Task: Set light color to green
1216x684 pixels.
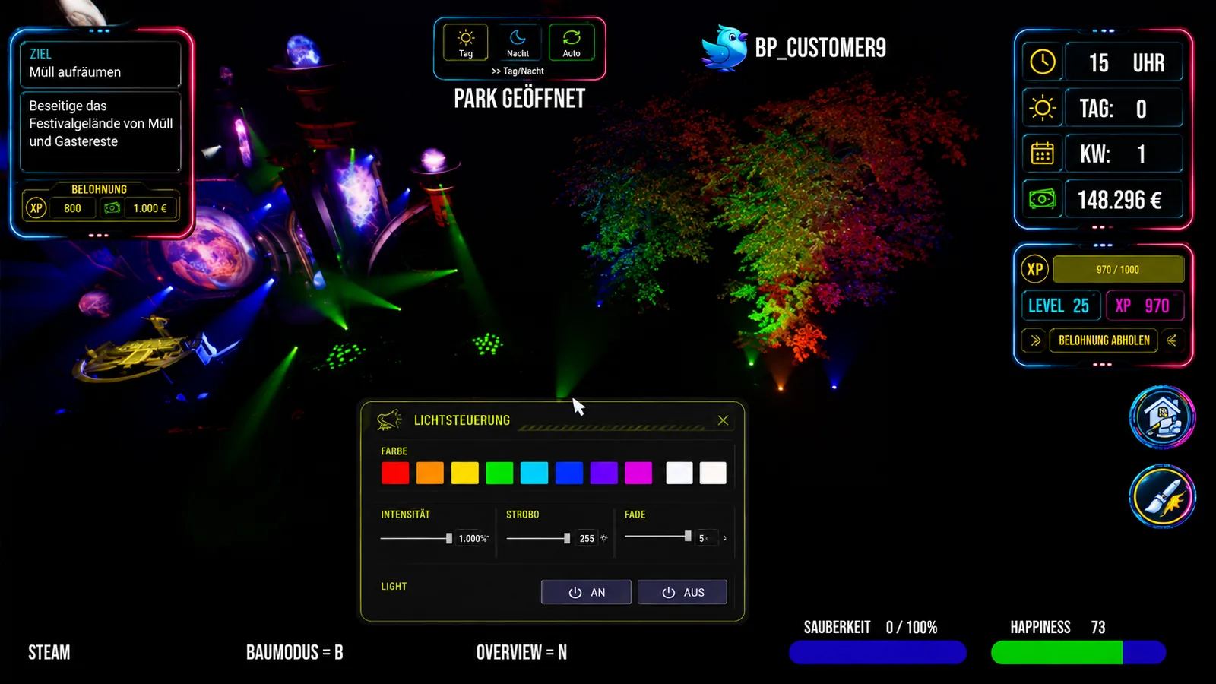Action: pos(499,473)
